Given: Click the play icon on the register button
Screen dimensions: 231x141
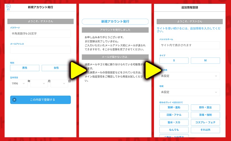Looking at the screenshot, I should click(x=14, y=100).
